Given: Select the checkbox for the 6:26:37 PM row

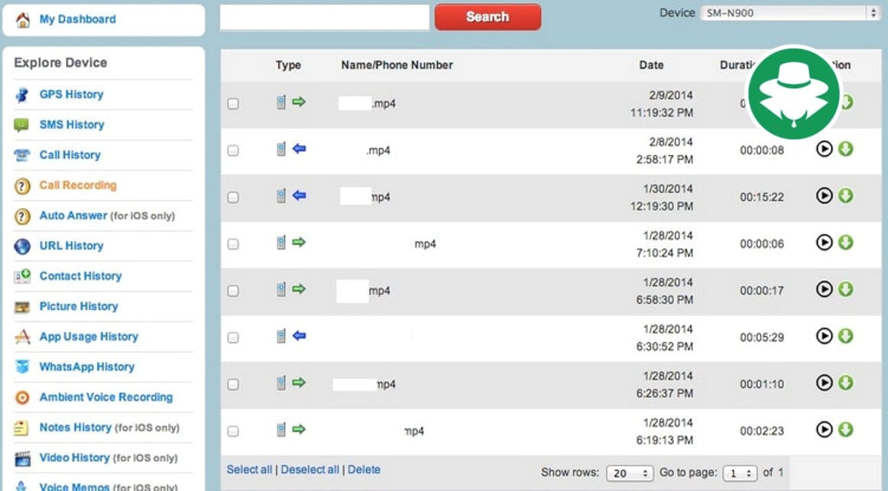Looking at the screenshot, I should point(233,384).
